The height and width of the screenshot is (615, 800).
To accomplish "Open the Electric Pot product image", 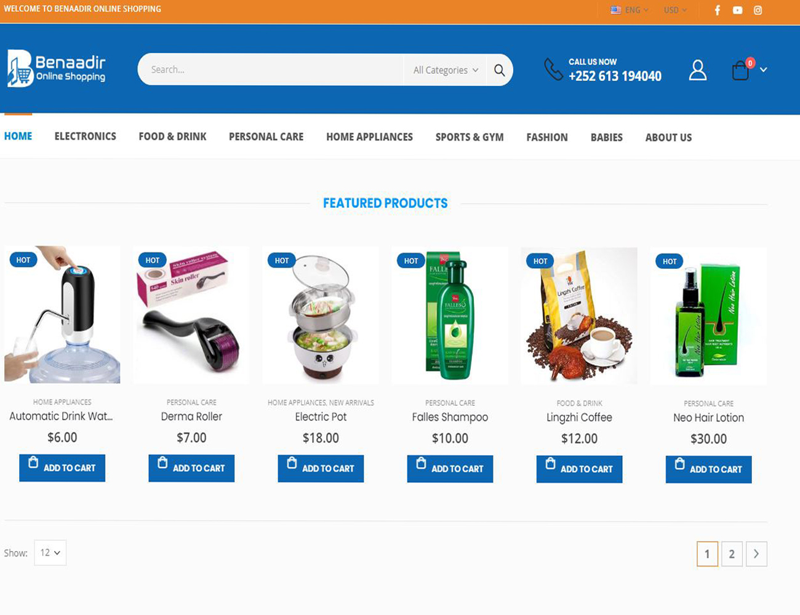I will tap(321, 315).
